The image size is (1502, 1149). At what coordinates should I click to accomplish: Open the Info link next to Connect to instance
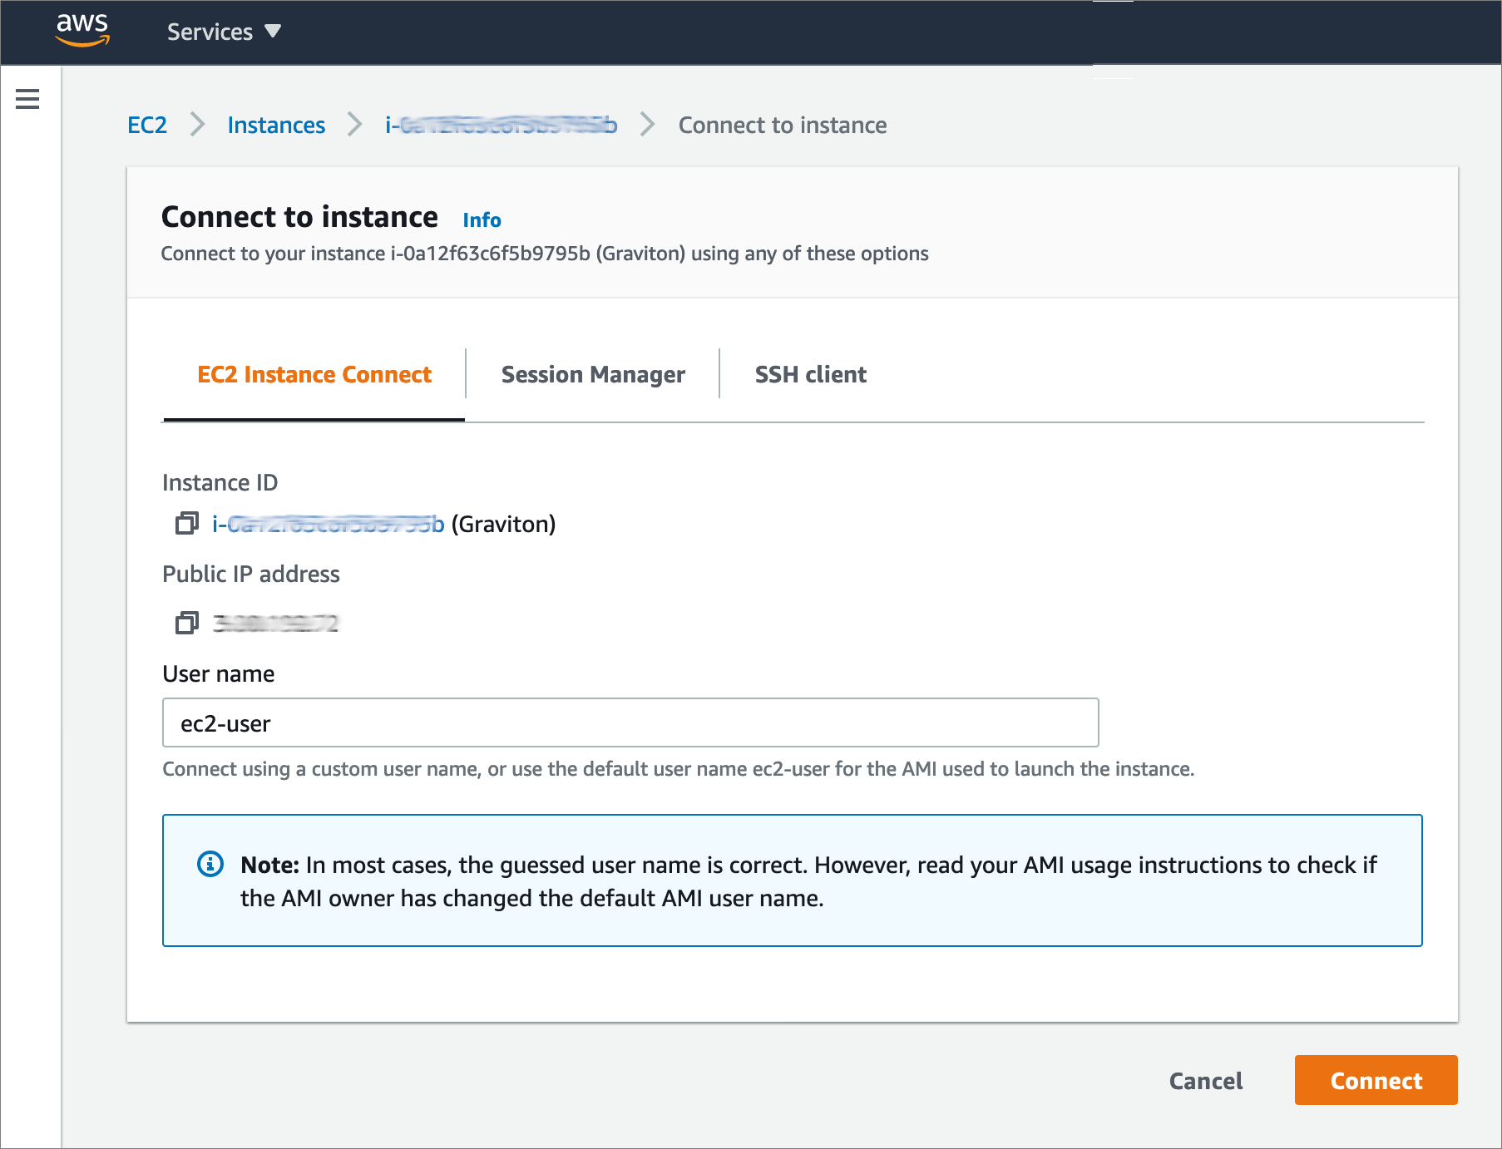pos(482,219)
